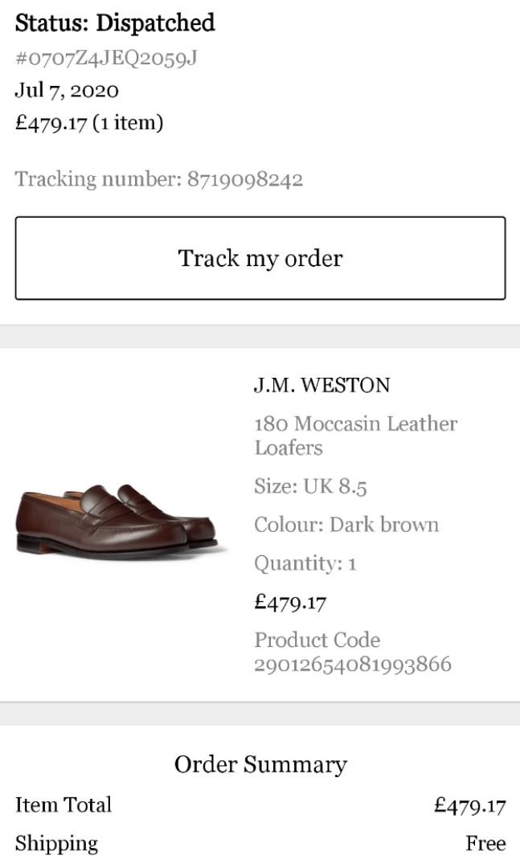The width and height of the screenshot is (520, 868).
Task: Click the Order Summary heading
Action: click(260, 764)
